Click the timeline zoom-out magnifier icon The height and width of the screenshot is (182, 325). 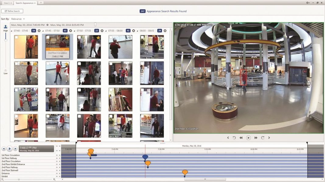pyautogui.click(x=3, y=179)
